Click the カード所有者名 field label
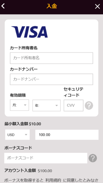This screenshot has height=183, width=103. pos(24,48)
